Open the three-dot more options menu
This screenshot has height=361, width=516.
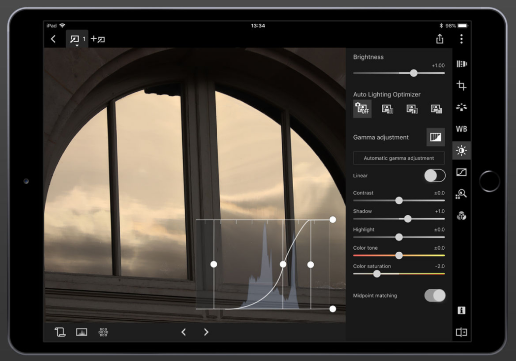(461, 39)
